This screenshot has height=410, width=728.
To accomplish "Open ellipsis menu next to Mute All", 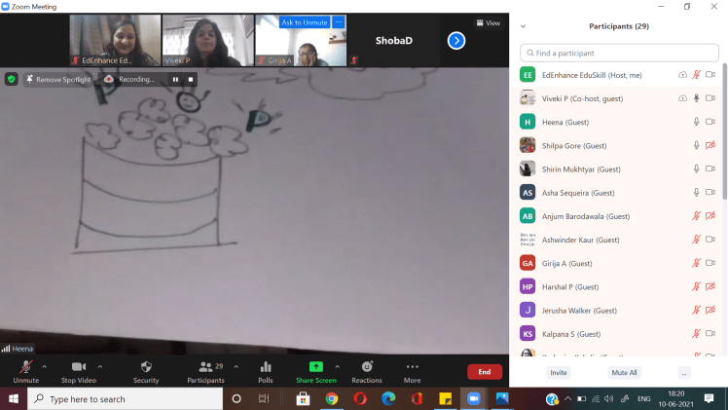I will [684, 372].
